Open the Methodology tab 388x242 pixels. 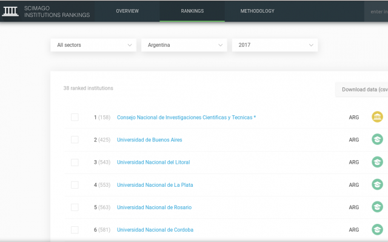(257, 11)
